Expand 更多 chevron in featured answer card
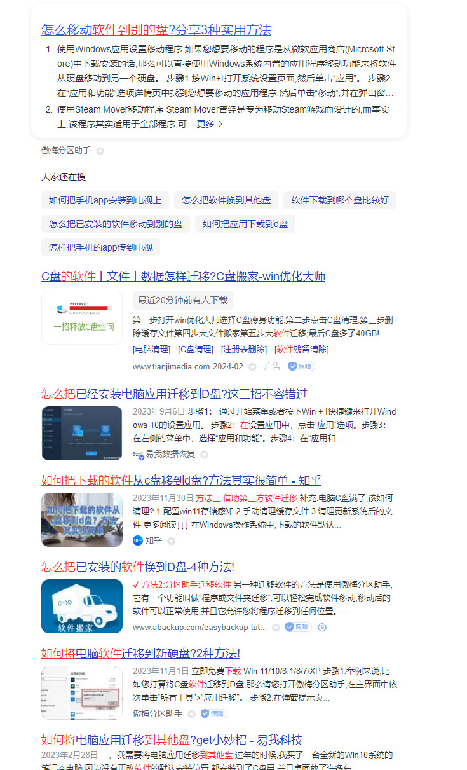 [x=220, y=124]
